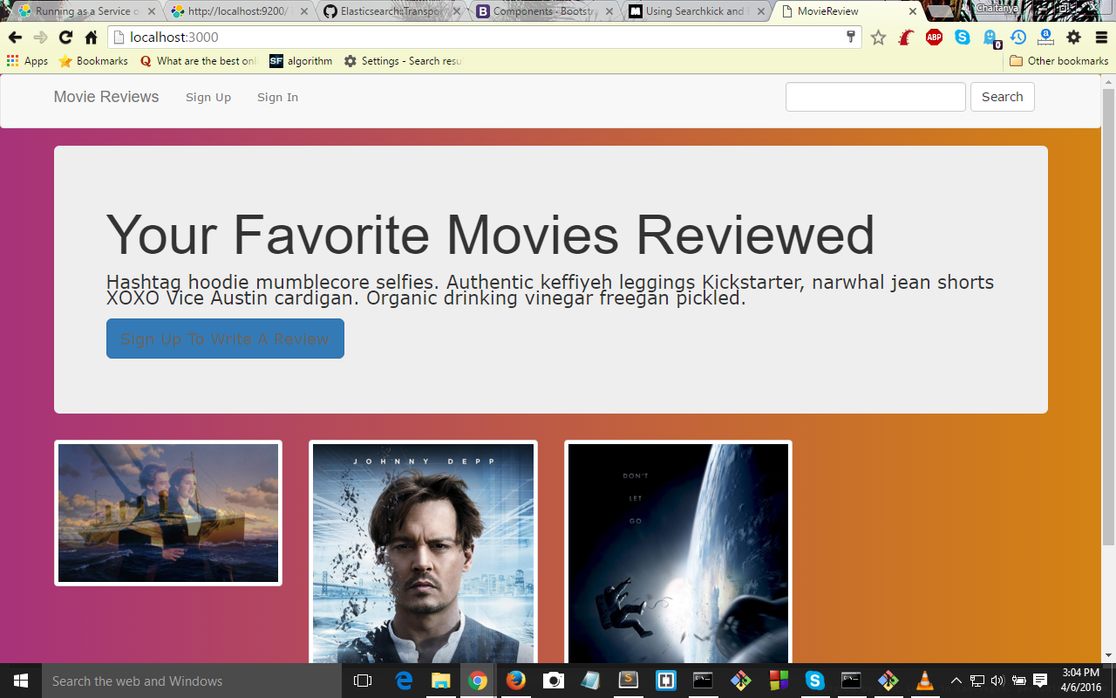1116x698 pixels.
Task: Open File Explorer from taskbar
Action: (x=441, y=681)
